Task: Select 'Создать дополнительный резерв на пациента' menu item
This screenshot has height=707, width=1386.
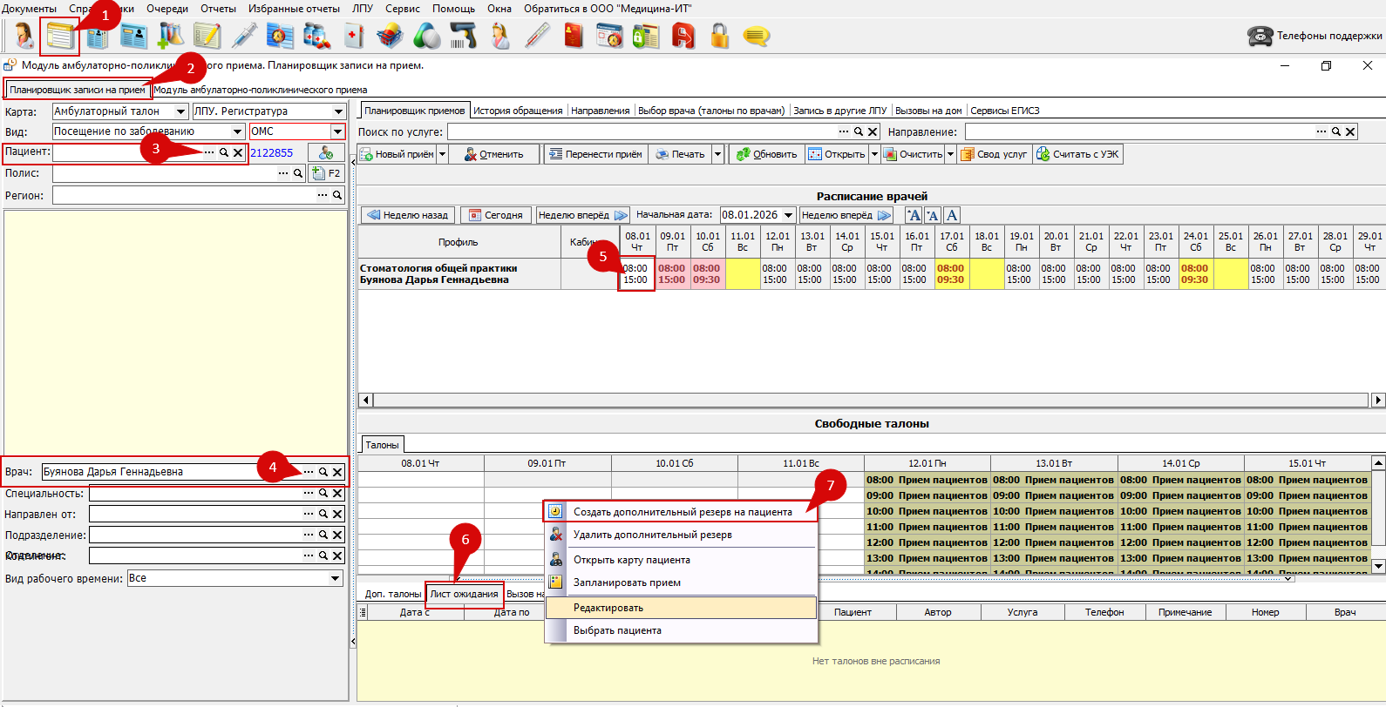Action: [682, 512]
